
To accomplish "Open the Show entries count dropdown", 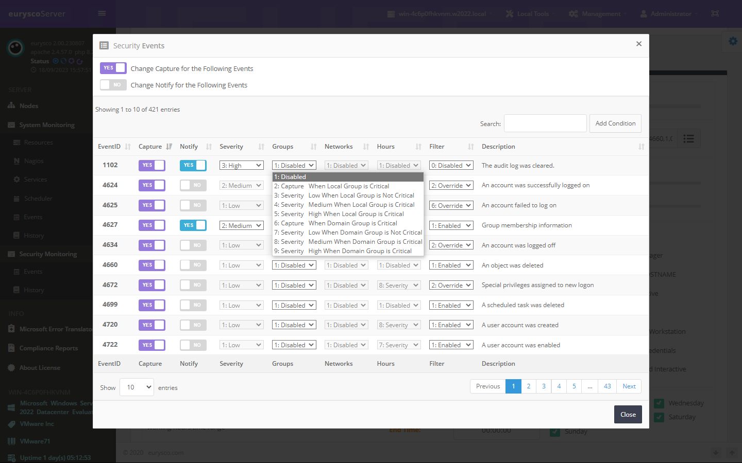I will pos(137,387).
